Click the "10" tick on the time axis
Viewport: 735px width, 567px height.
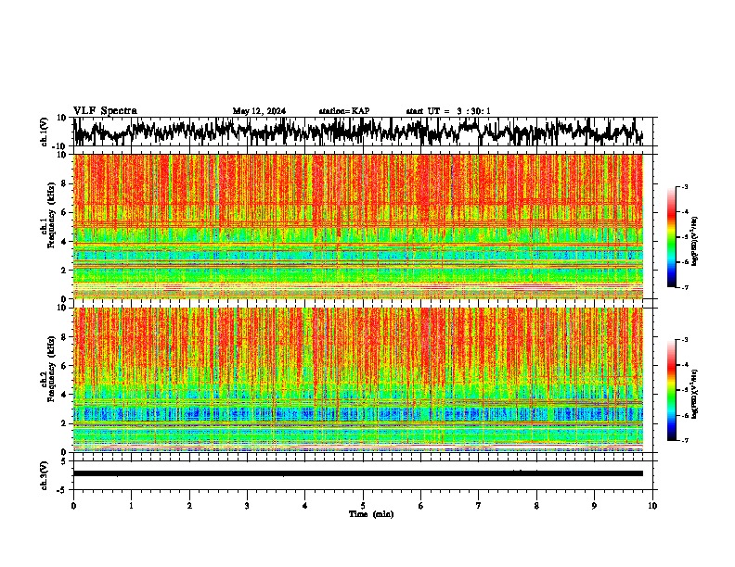click(652, 506)
